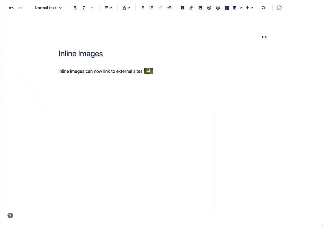Insert a numbered list

151,8
